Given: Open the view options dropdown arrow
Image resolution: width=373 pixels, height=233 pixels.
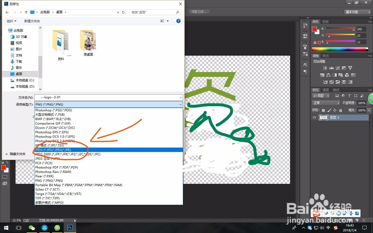Looking at the screenshot, I should pos(168,21).
